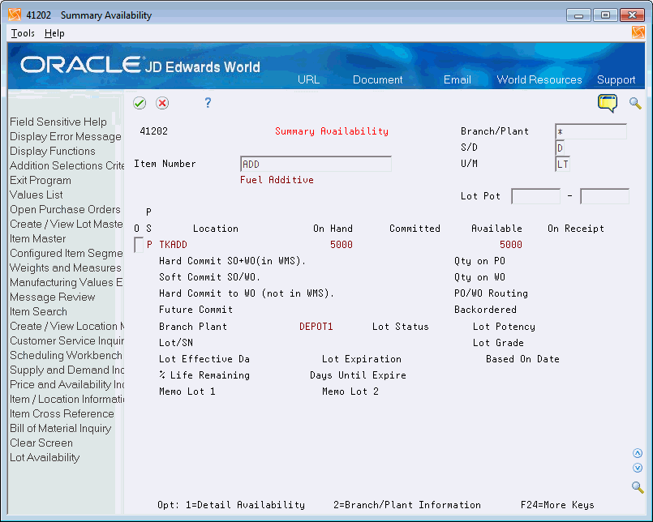The height and width of the screenshot is (522, 653).
Task: Click the Support link
Action: click(x=616, y=79)
